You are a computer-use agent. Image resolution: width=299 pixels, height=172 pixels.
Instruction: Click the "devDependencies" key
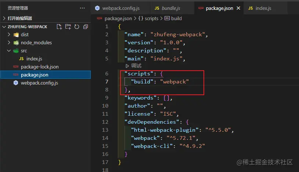(x=152, y=122)
